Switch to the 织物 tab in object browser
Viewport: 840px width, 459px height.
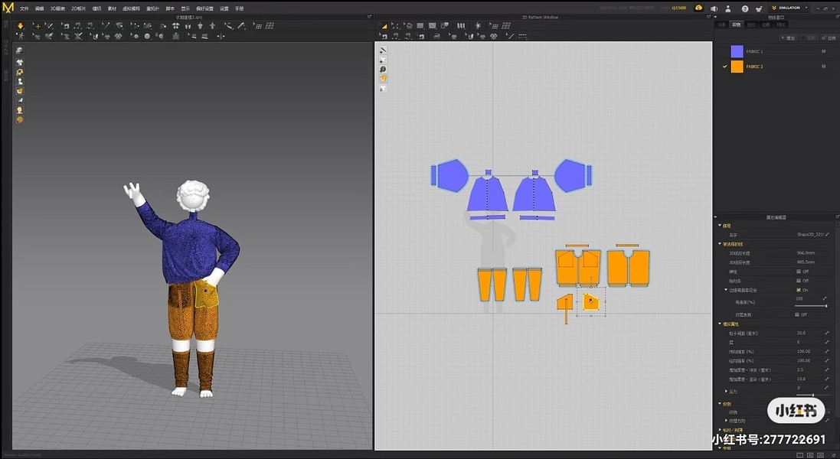736,24
